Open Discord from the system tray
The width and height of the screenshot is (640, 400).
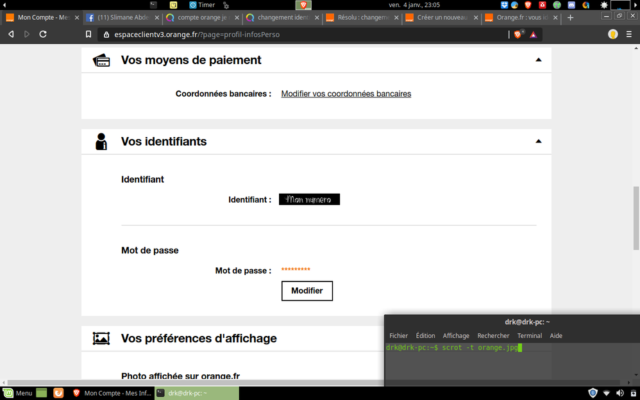coord(571,5)
